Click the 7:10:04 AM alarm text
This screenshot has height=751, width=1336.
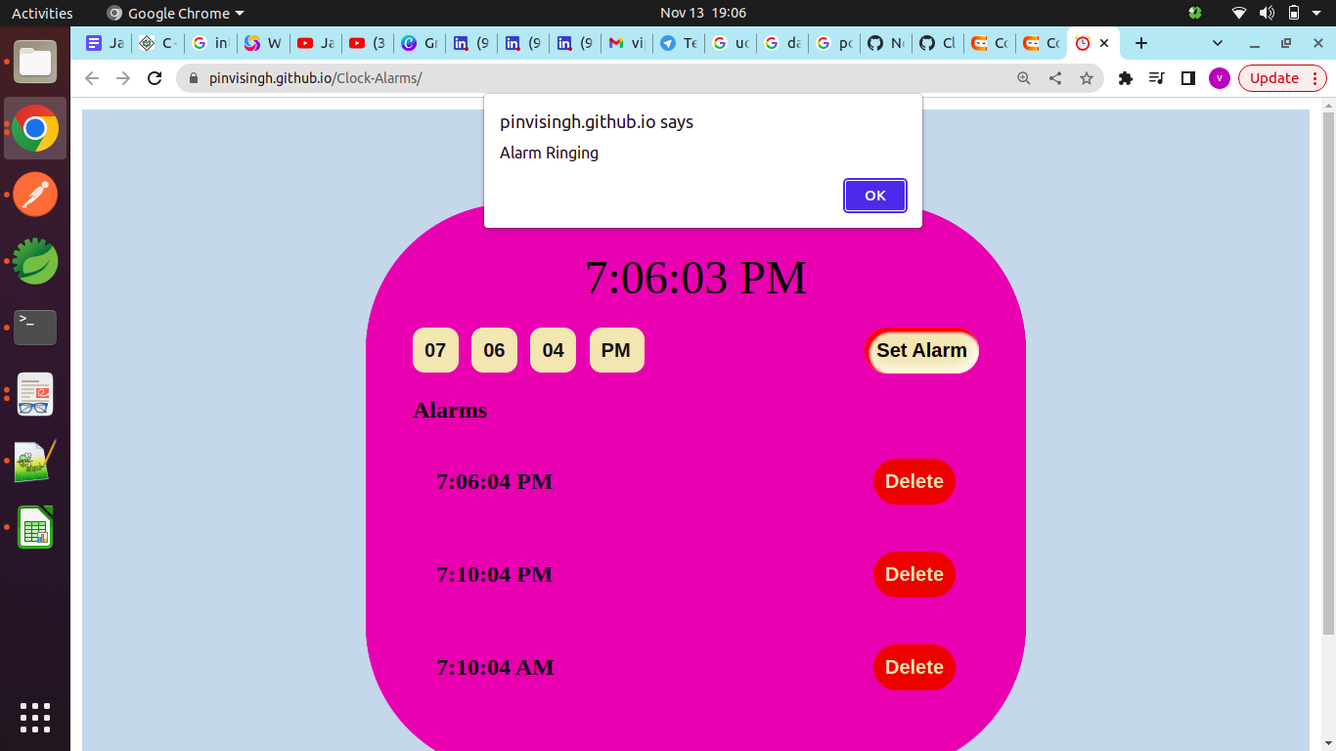click(495, 667)
